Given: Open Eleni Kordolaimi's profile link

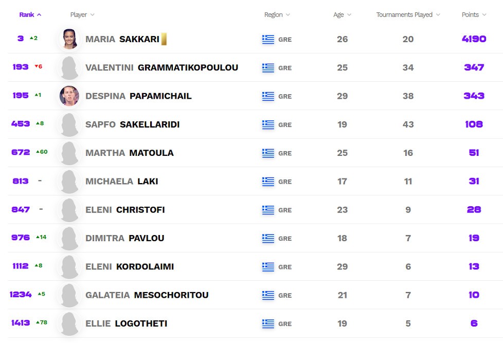Looking at the screenshot, I should point(130,267).
